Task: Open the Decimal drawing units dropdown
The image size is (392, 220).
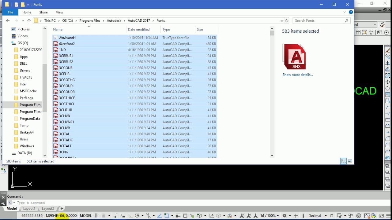Action: pyautogui.click(x=317, y=216)
